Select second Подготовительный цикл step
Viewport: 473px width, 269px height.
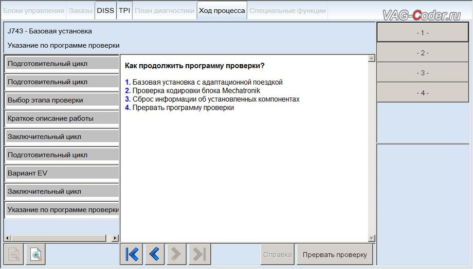(62, 82)
